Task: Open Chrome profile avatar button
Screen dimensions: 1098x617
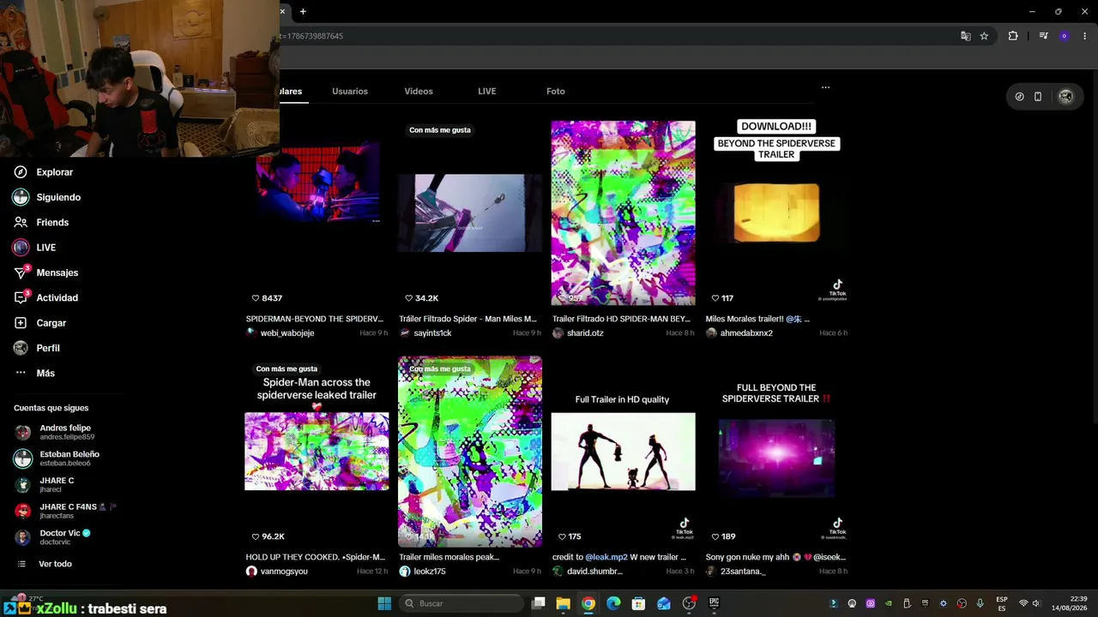Action: point(1065,36)
